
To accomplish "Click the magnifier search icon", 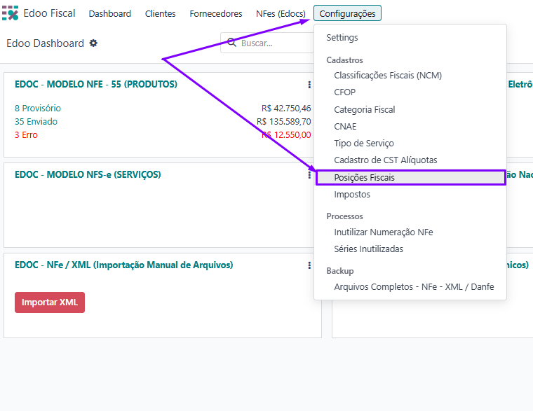I will point(231,43).
